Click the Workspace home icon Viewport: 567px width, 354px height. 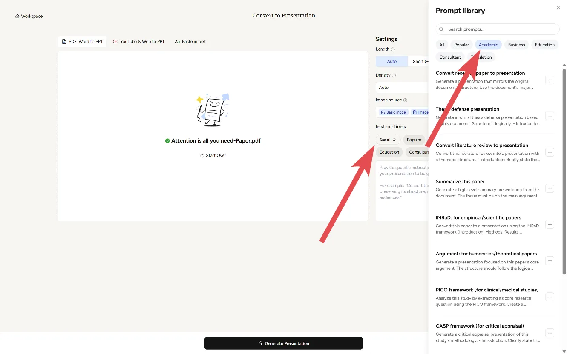(17, 17)
